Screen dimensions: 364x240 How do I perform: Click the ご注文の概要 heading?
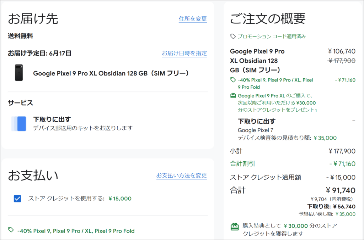pyautogui.click(x=267, y=19)
